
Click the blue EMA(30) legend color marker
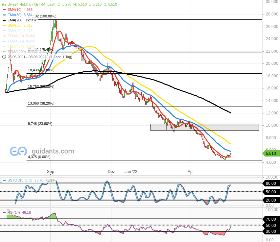click(4, 15)
